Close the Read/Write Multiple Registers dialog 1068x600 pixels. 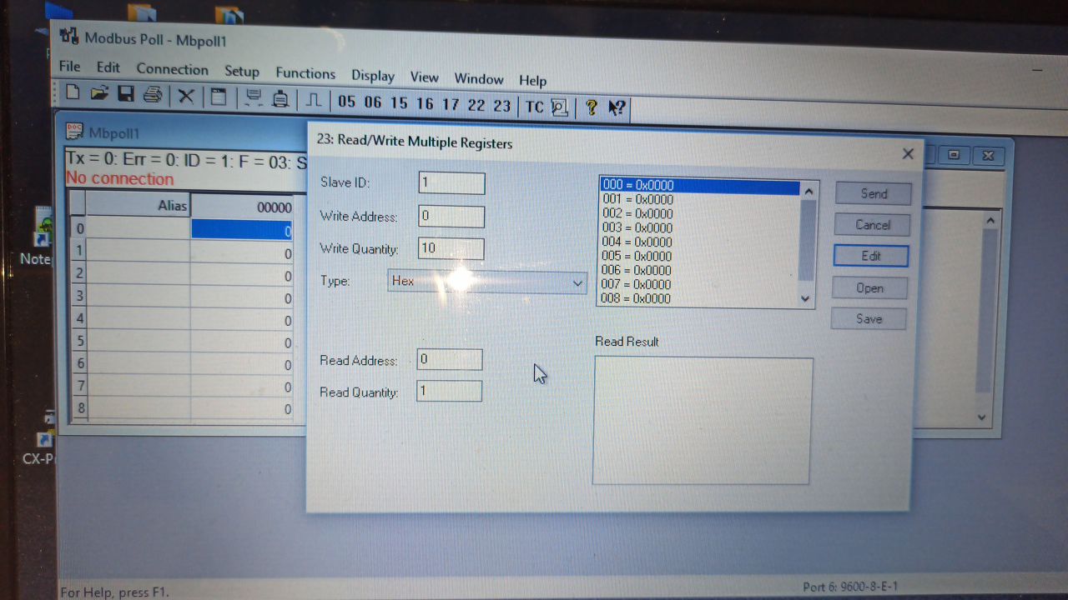coord(908,154)
